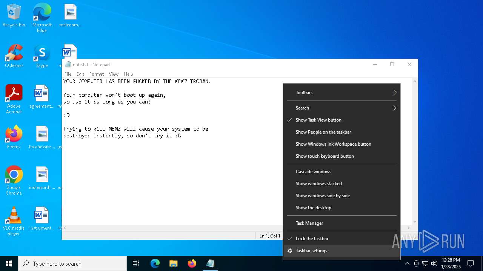
Task: Open File Explorer from the taskbar
Action: [173, 263]
